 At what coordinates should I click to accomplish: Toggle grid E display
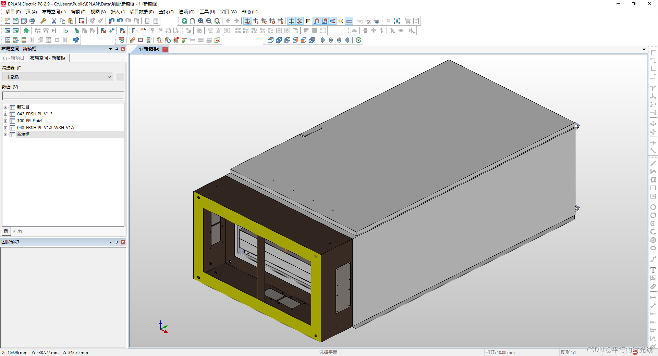coord(280,21)
